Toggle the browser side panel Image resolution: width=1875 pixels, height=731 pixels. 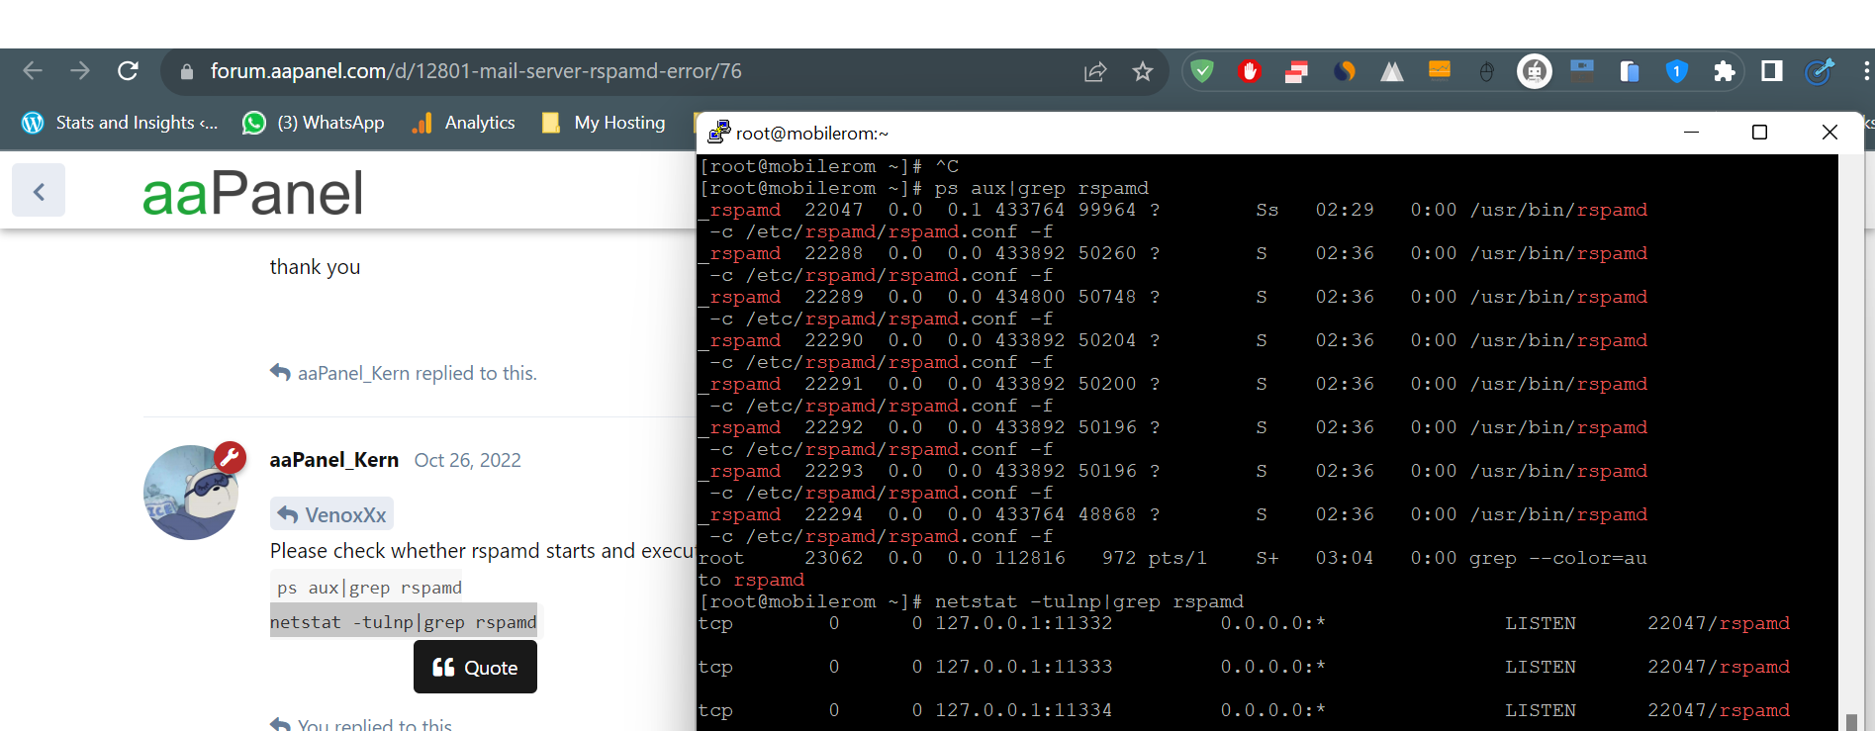click(x=1771, y=71)
